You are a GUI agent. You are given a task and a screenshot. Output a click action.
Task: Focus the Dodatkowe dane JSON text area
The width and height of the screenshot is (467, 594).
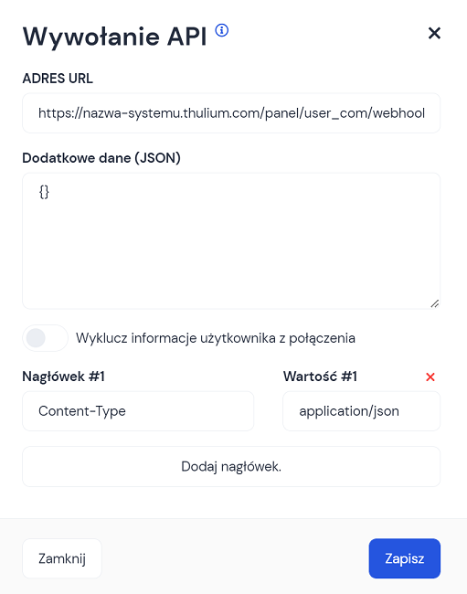[231, 241]
